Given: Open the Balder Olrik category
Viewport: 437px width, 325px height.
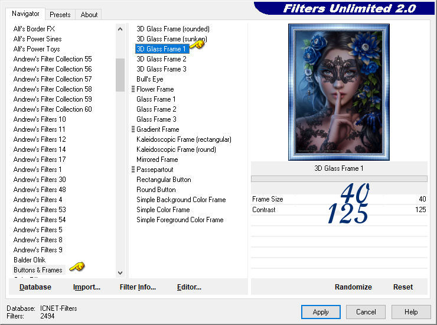Looking at the screenshot, I should tap(30, 260).
